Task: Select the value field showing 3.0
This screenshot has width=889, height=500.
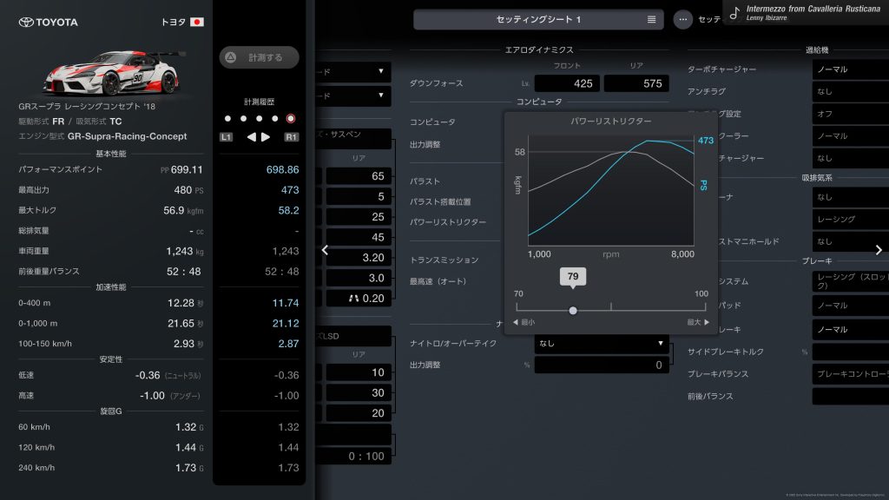Action: point(359,278)
